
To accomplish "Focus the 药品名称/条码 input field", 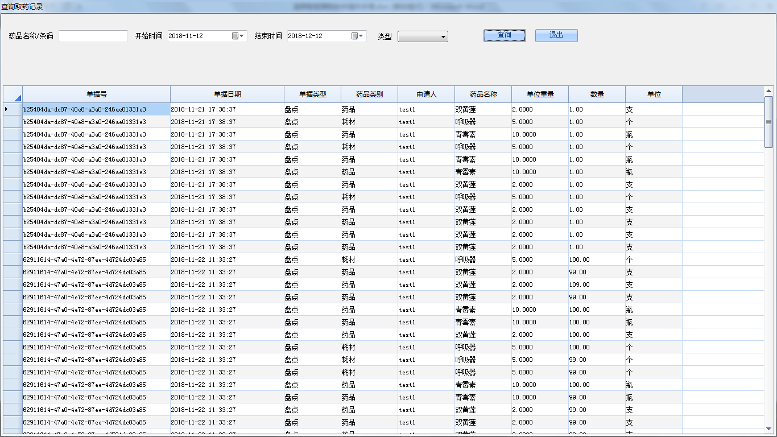I will [93, 36].
